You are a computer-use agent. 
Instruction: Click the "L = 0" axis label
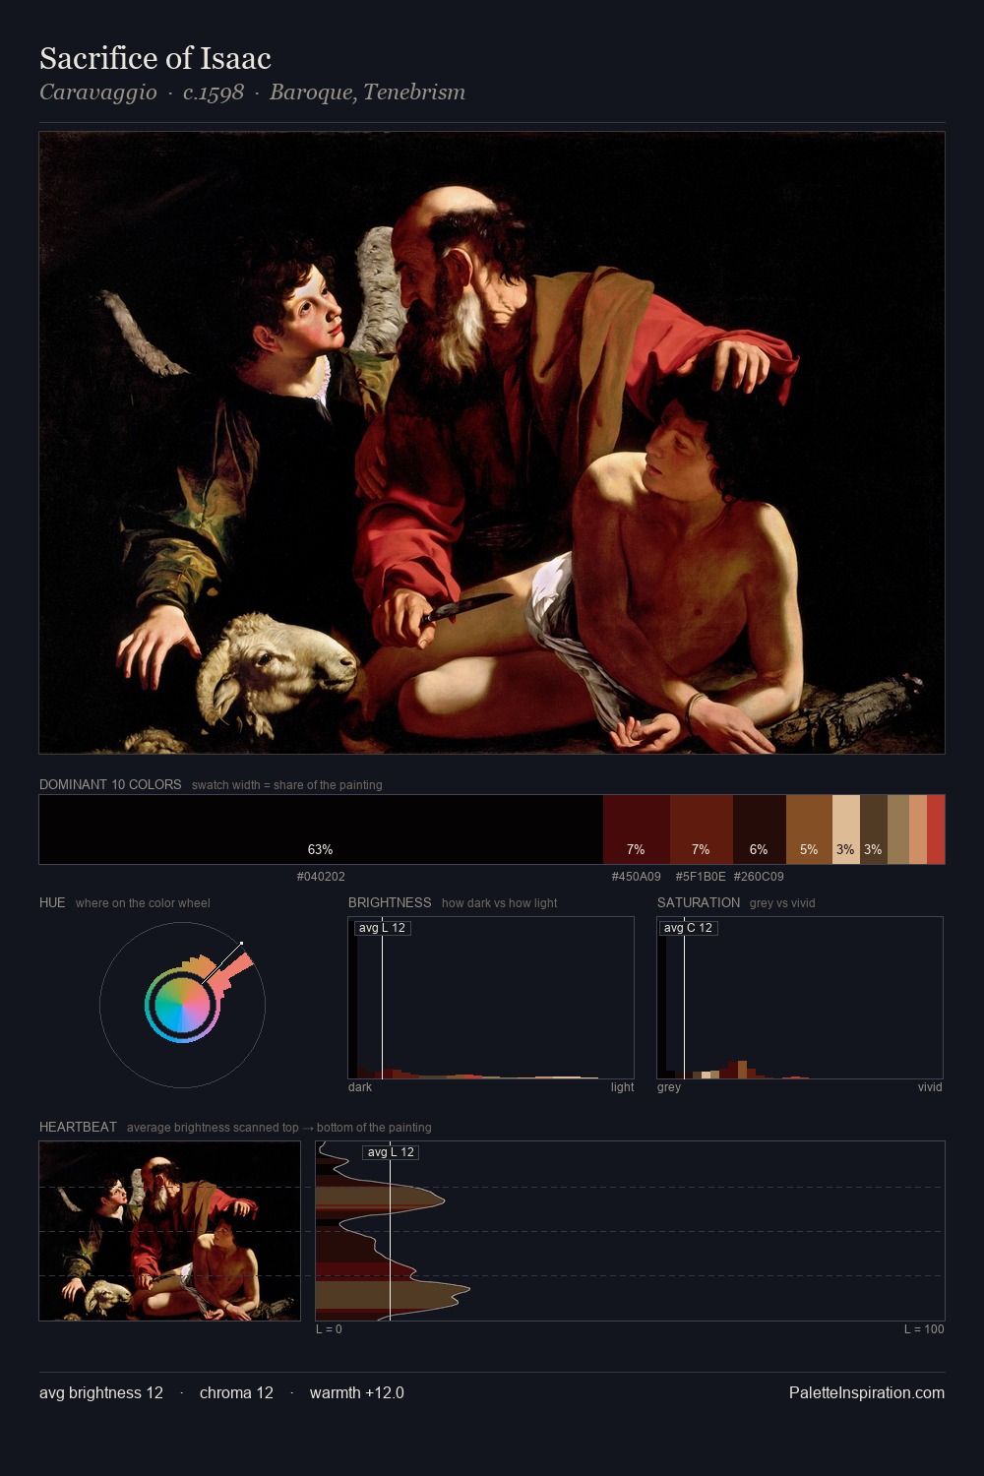[329, 1329]
